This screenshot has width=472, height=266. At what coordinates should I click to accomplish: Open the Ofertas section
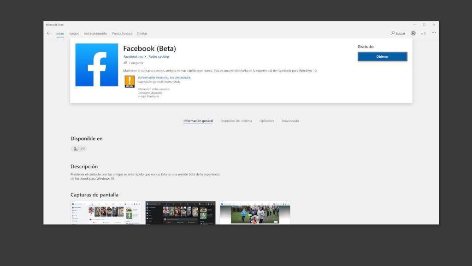142,33
